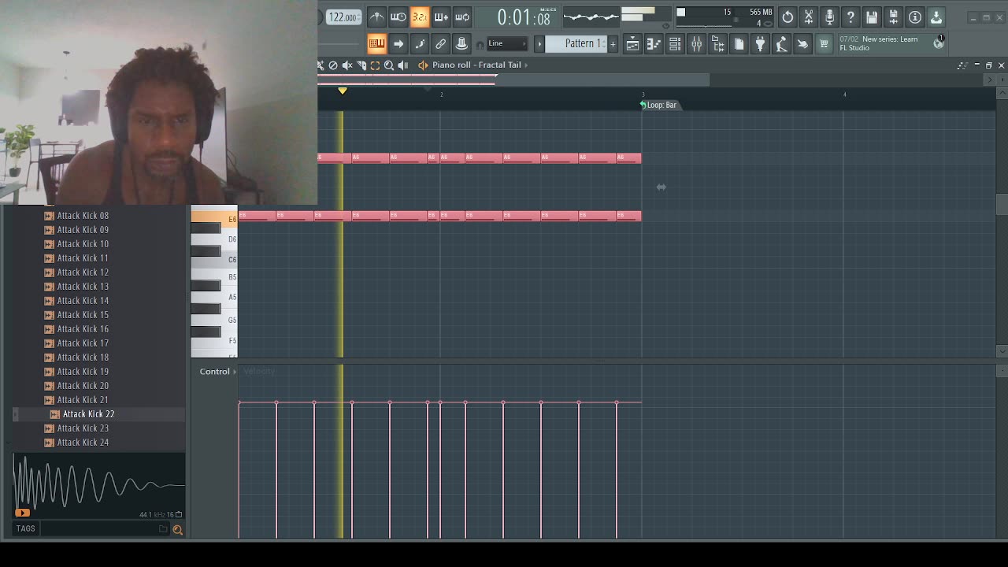Toggle typing keyboard to piano mode
Image resolution: width=1008 pixels, height=567 pixels.
click(376, 44)
